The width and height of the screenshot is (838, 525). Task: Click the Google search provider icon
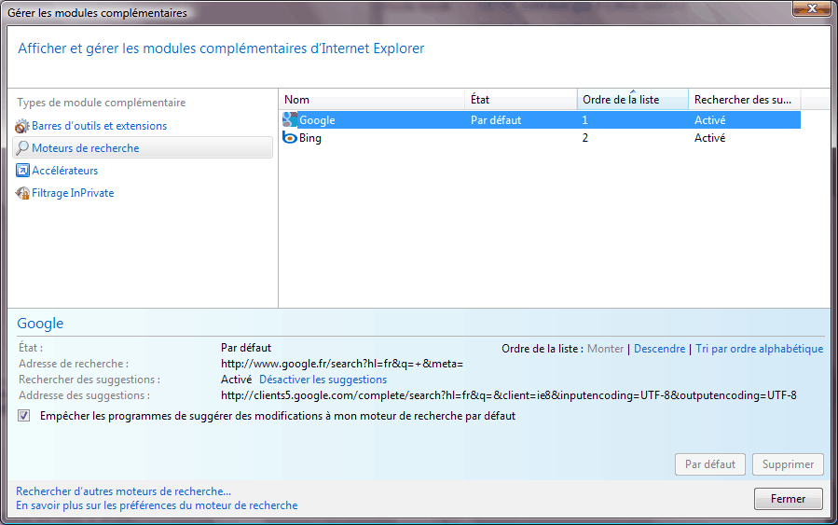(290, 119)
